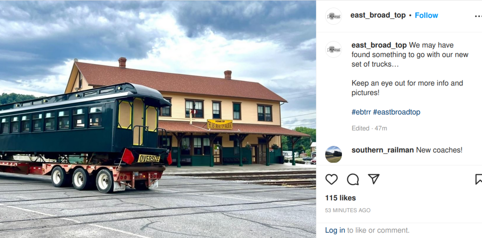Viewport: 482px width, 238px height.
Task: View southern_railman profile picture
Action: [333, 154]
